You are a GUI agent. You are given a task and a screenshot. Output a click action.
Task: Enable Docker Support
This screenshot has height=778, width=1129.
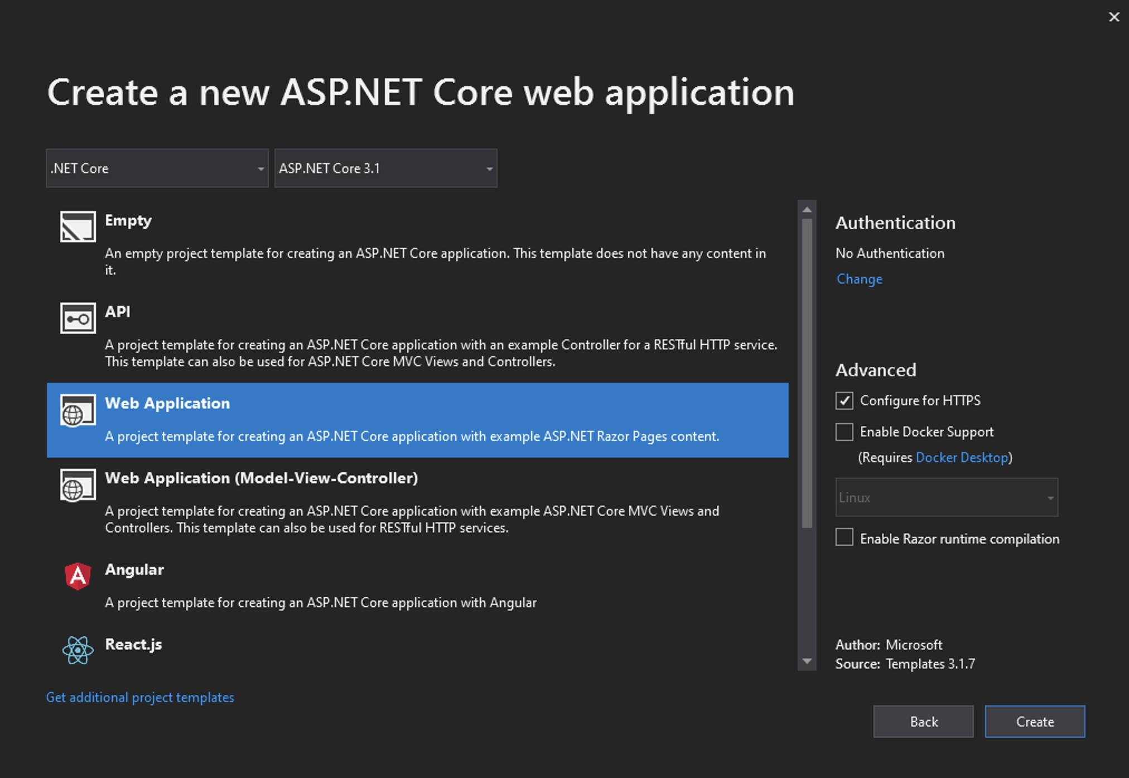(843, 431)
